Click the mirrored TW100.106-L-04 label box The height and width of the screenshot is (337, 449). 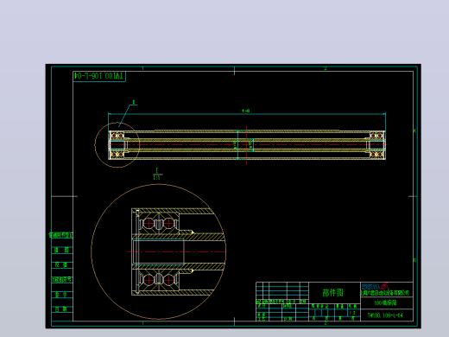click(x=99, y=76)
